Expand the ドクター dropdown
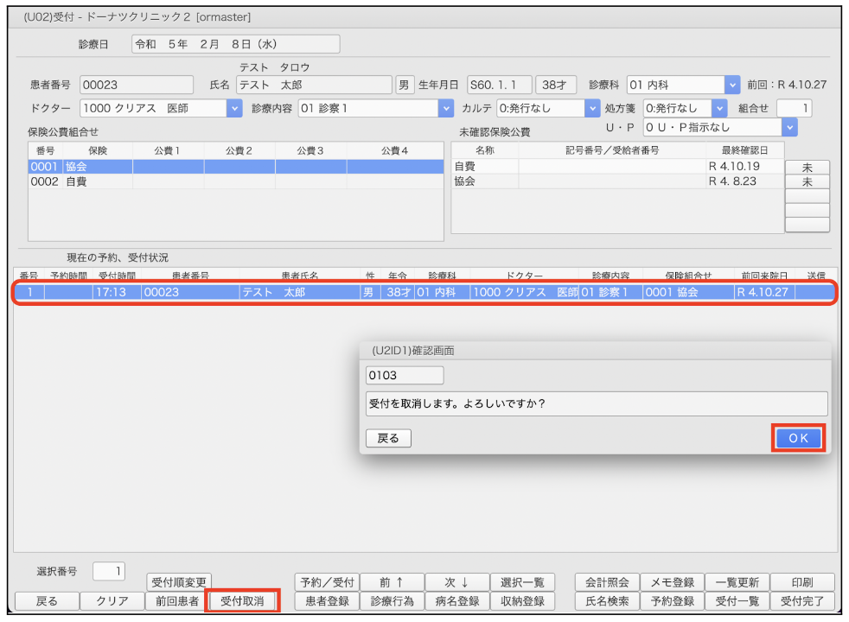This screenshot has height=622, width=849. tap(233, 108)
